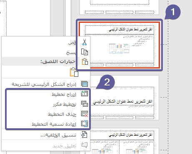Select إدراج تخطيط menu entry
This screenshot has width=192, height=154.
[64, 94]
